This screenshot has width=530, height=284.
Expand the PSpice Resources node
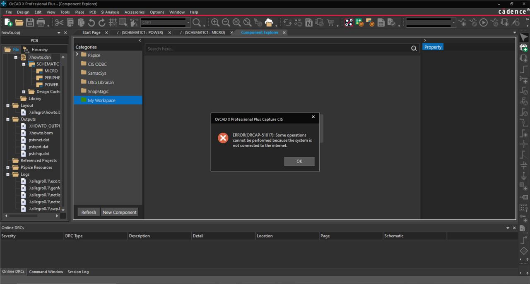point(8,167)
